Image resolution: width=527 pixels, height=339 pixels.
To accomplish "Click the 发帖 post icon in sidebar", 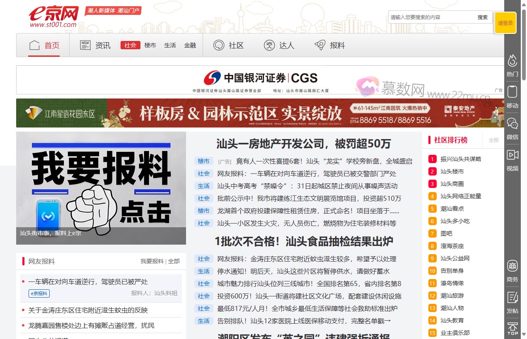I will click(x=512, y=297).
